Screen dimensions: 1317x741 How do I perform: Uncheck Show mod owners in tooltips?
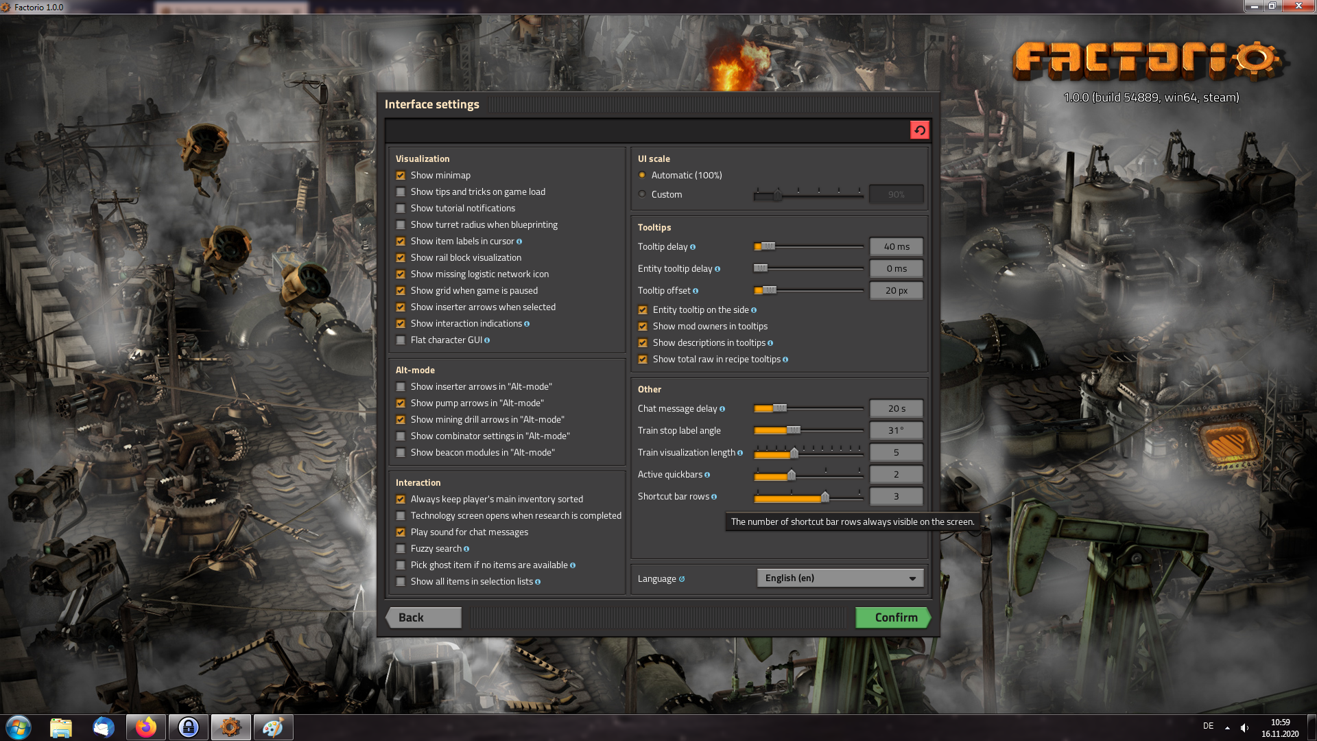click(643, 327)
